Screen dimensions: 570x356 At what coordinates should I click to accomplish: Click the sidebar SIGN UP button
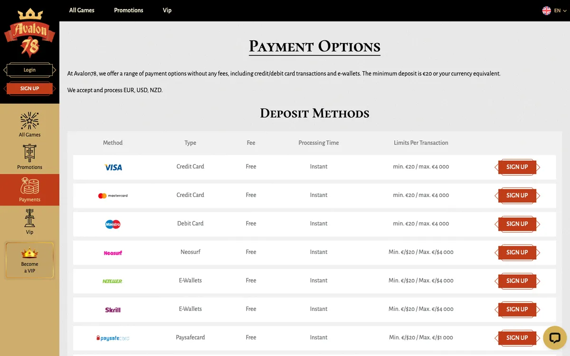[x=29, y=88]
